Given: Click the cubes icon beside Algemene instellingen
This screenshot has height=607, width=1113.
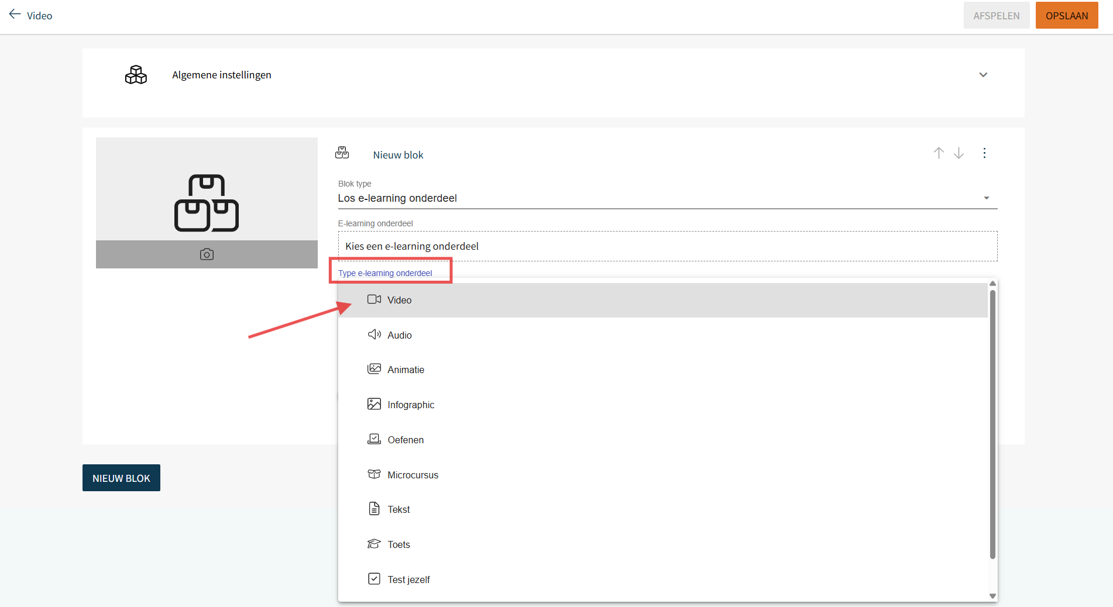Looking at the screenshot, I should [x=136, y=75].
